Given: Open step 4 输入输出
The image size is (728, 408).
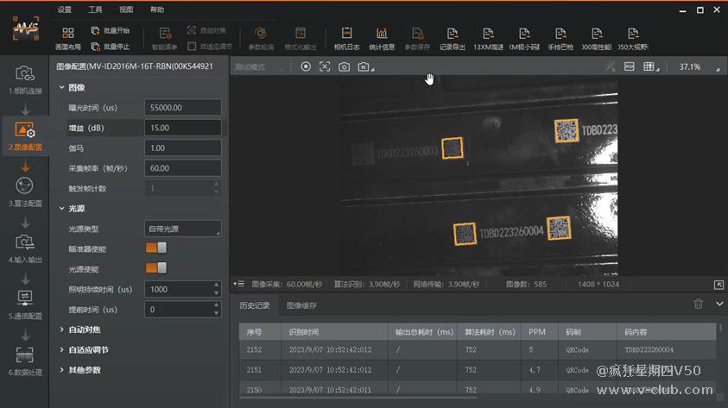Looking at the screenshot, I should pyautogui.click(x=25, y=248).
